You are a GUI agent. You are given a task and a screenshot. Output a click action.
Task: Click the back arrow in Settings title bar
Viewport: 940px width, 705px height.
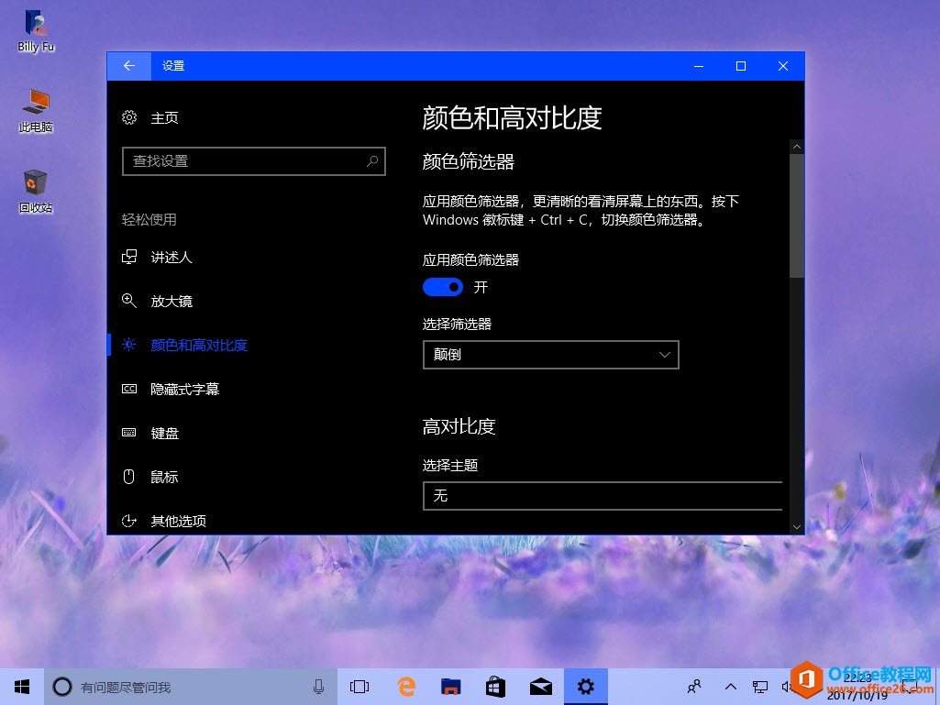click(129, 66)
